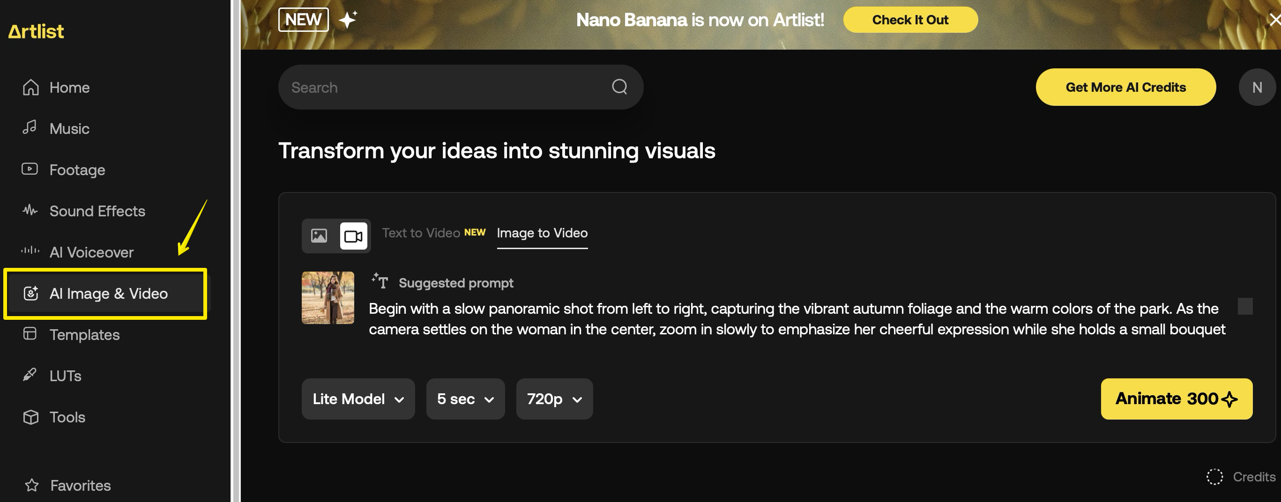This screenshot has width=1281, height=502.
Task: Click the Suggested prompt label
Action: pyautogui.click(x=455, y=283)
